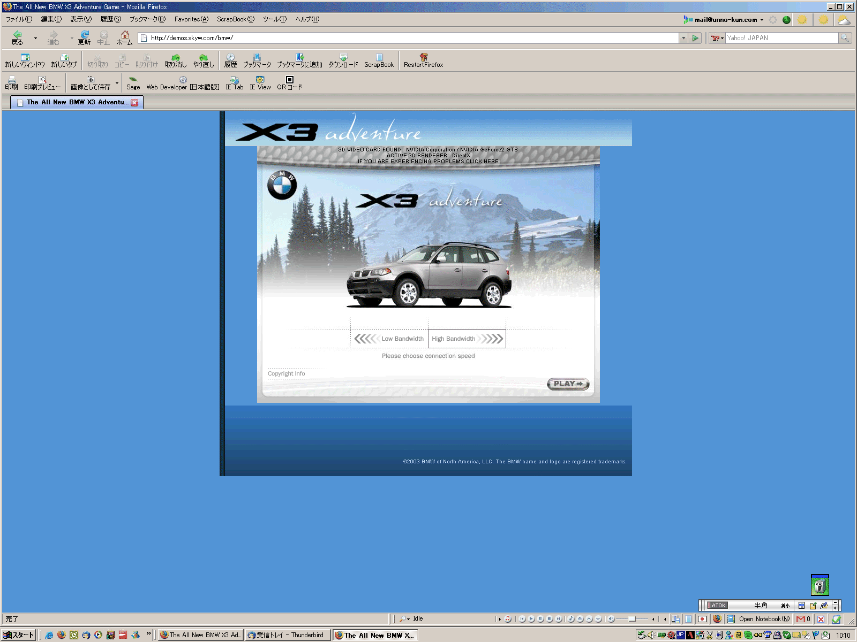Viewport: 857px width, 642px height.
Task: Open the ScrapBook(S) menu
Action: click(x=236, y=19)
